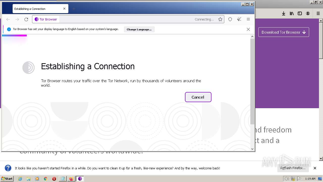The height and width of the screenshot is (182, 323).
Task: Open the Tor Browser hamburger menu
Action: click(x=248, y=19)
